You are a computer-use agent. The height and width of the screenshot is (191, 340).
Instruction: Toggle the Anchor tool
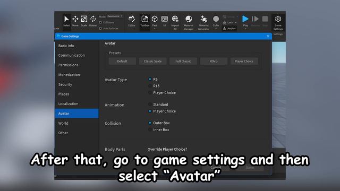click(229, 28)
